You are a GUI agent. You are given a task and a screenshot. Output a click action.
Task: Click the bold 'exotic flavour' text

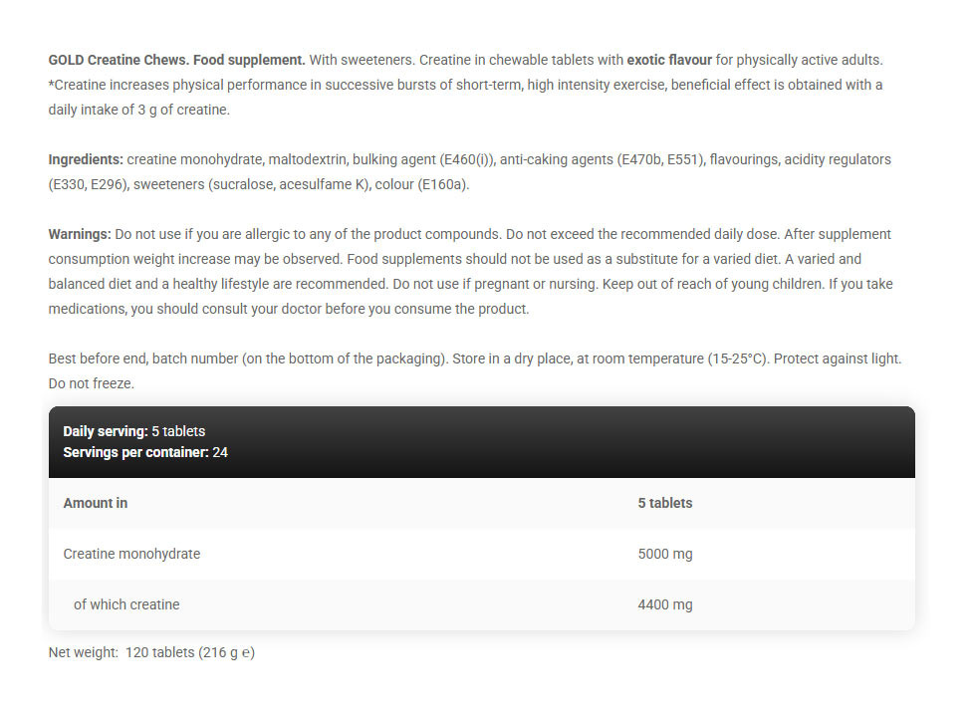pos(668,60)
